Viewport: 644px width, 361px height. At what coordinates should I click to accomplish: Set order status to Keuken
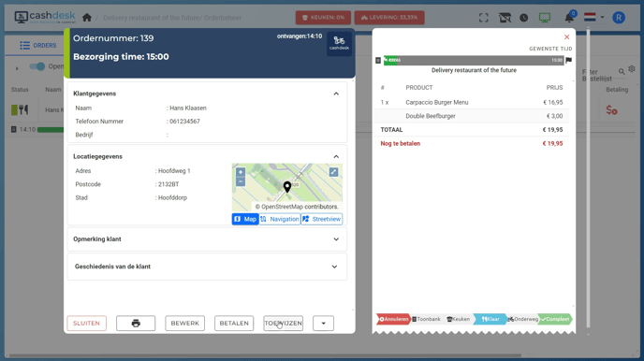tap(459, 319)
